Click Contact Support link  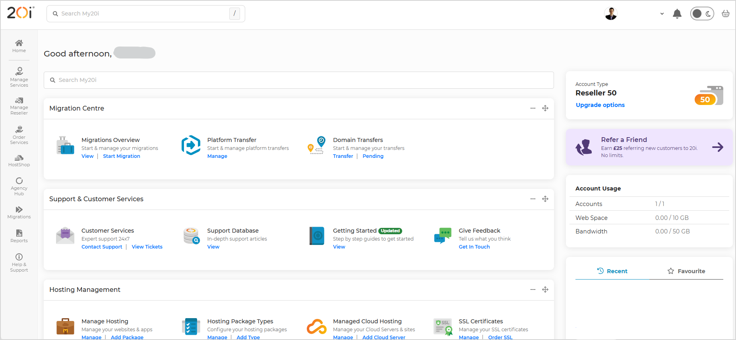click(x=102, y=247)
